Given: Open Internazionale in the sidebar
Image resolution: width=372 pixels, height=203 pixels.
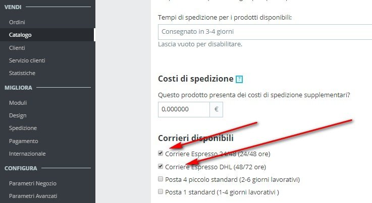Looking at the screenshot, I should (x=27, y=154).
